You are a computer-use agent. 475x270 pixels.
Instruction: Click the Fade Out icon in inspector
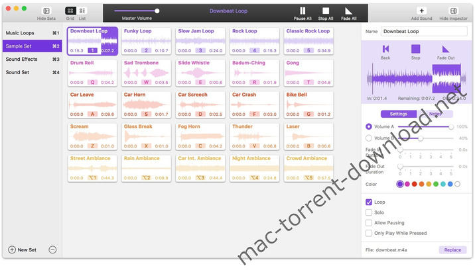[445, 49]
